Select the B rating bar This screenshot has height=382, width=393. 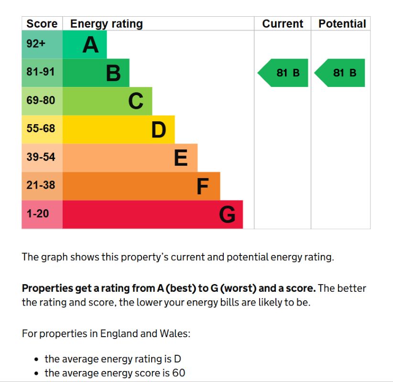(96, 73)
